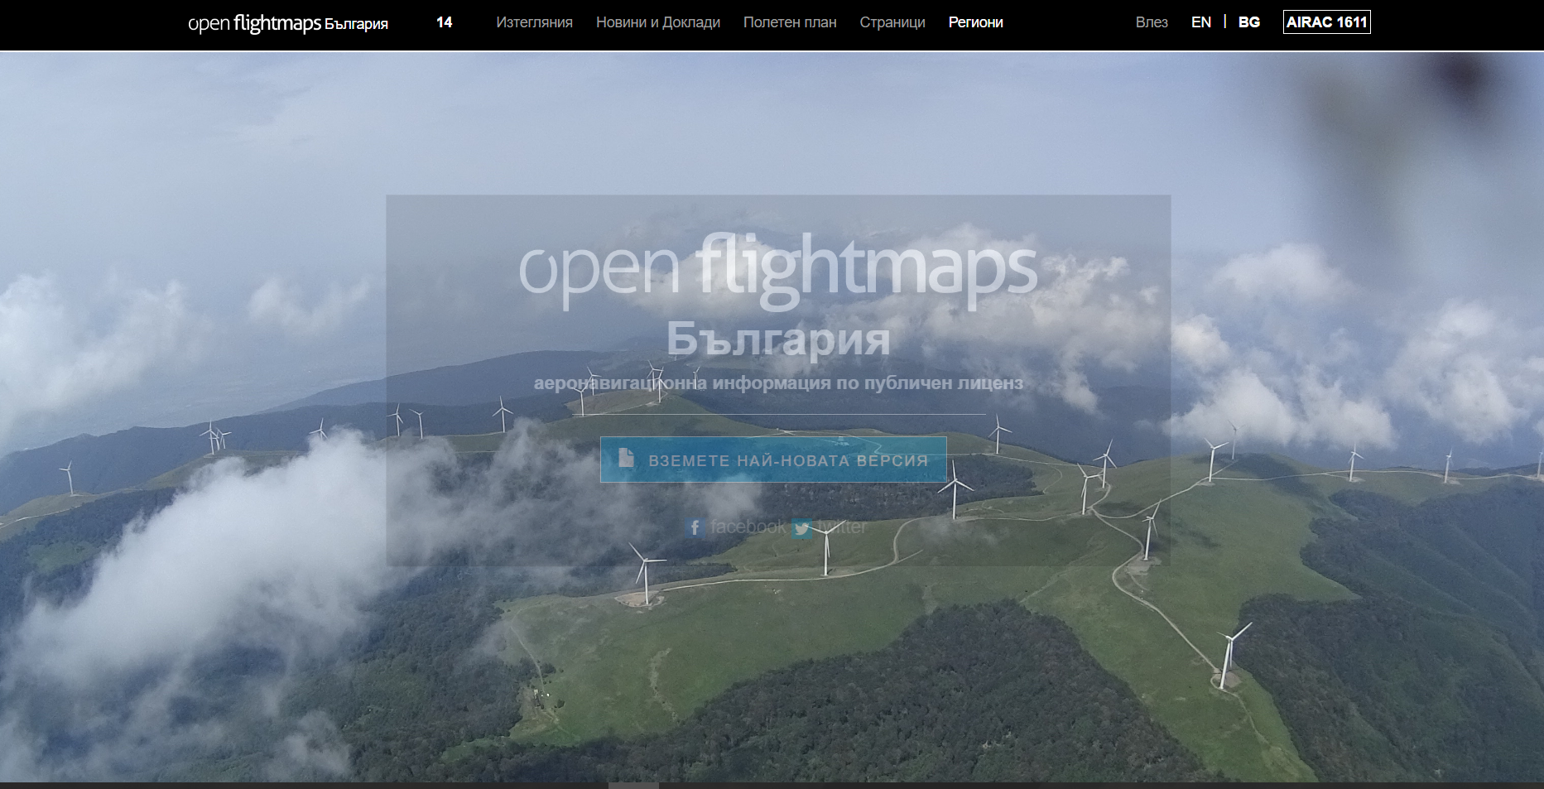Expand the Страници menu
The height and width of the screenshot is (789, 1544).
point(892,22)
